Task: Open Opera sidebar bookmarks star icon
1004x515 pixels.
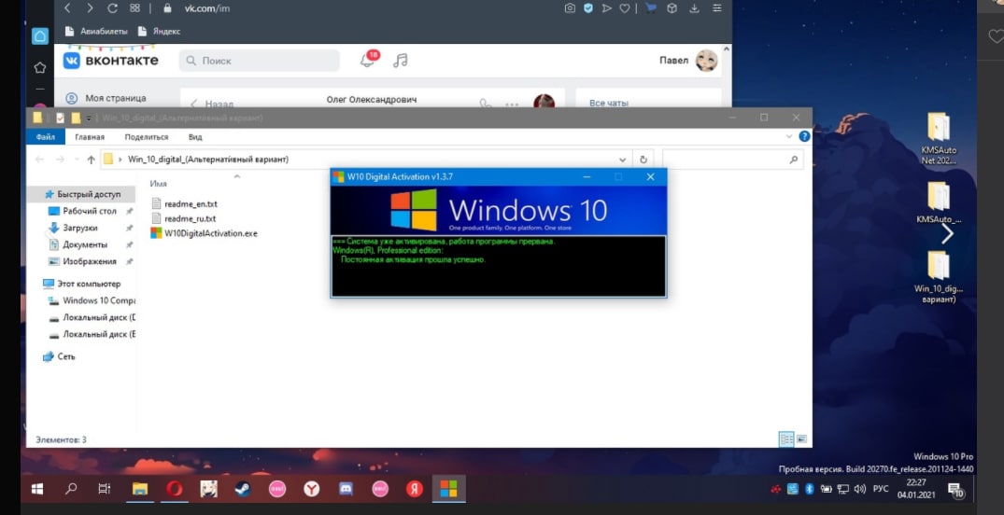Action: (40, 67)
